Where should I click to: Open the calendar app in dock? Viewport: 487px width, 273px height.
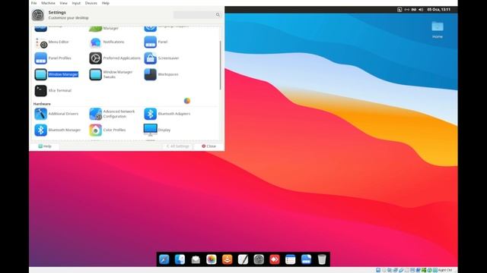pyautogui.click(x=291, y=259)
